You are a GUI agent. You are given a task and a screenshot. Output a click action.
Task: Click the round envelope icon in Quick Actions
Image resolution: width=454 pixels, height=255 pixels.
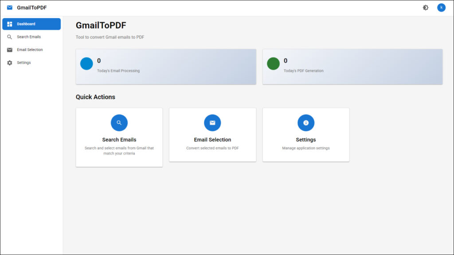pyautogui.click(x=212, y=123)
